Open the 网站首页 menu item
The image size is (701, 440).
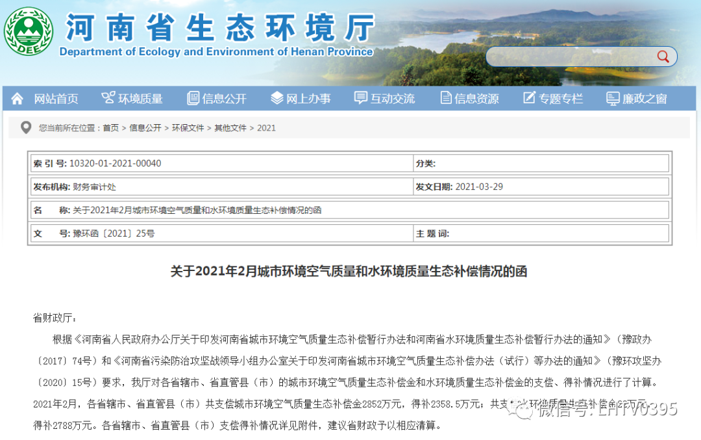click(56, 98)
